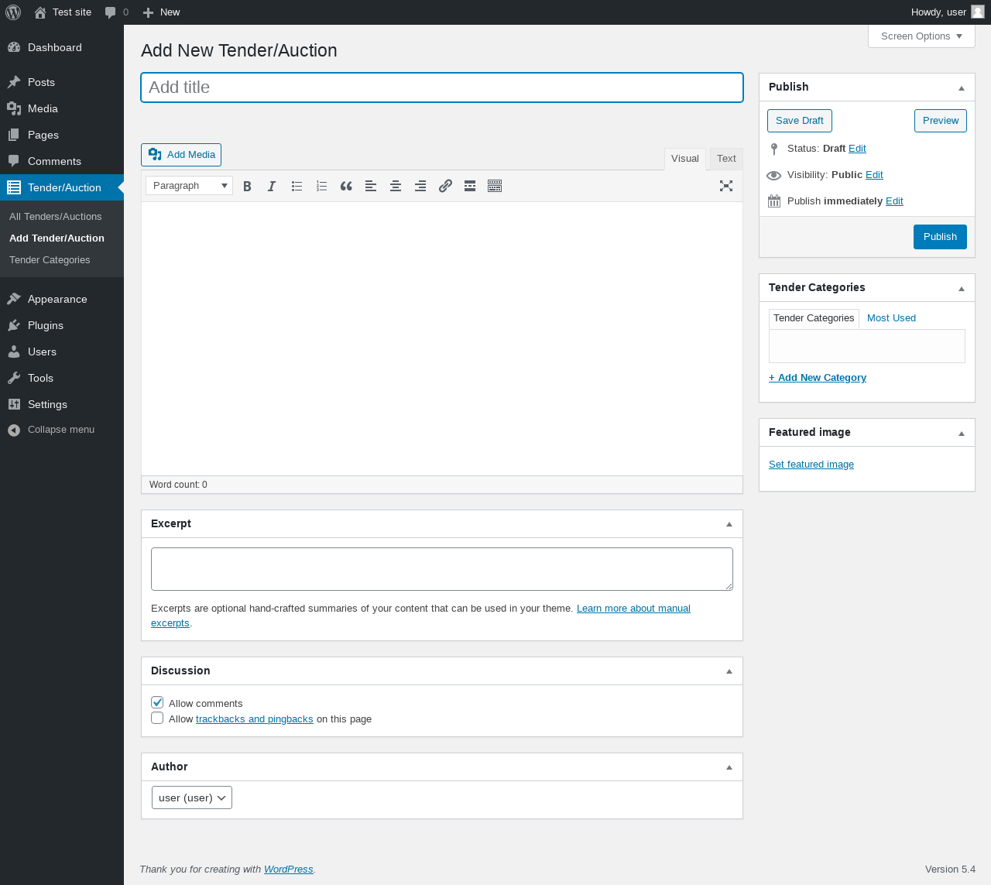
Task: Insert blockquote
Action: (x=346, y=186)
